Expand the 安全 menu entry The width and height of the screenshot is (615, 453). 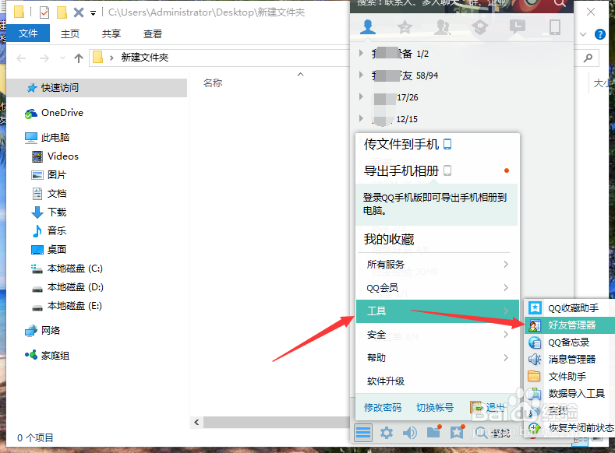tap(437, 335)
